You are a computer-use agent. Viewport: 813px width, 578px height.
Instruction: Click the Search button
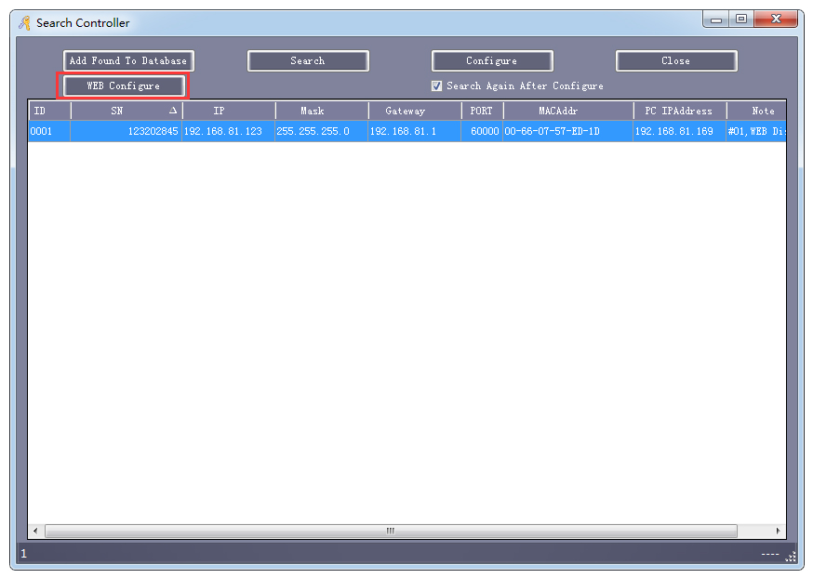pyautogui.click(x=308, y=60)
